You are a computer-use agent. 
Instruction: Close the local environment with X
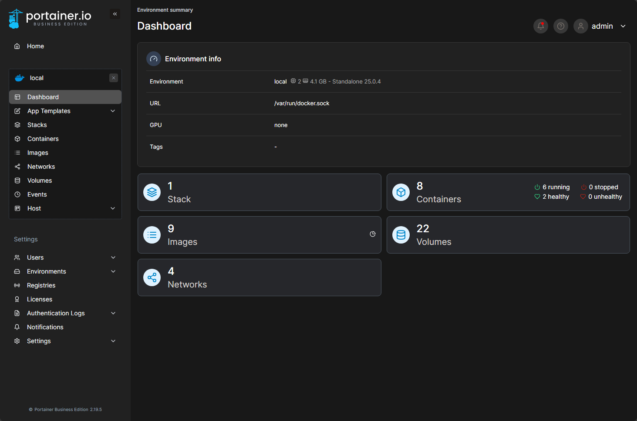coord(114,78)
